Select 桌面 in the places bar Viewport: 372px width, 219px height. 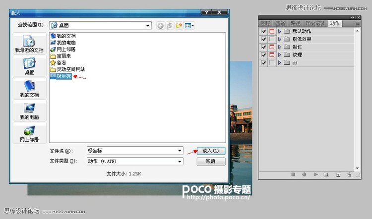(x=29, y=66)
